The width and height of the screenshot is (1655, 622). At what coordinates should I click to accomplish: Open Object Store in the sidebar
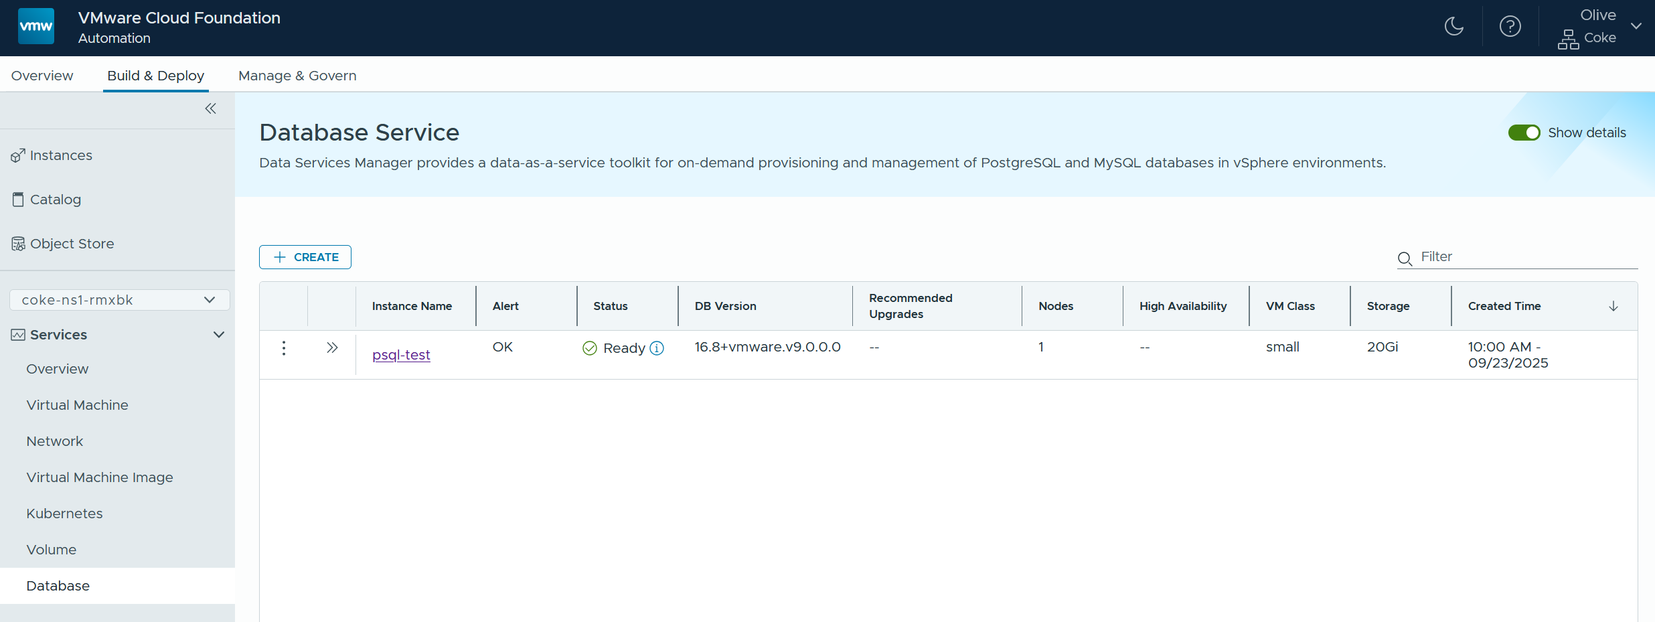click(x=72, y=244)
